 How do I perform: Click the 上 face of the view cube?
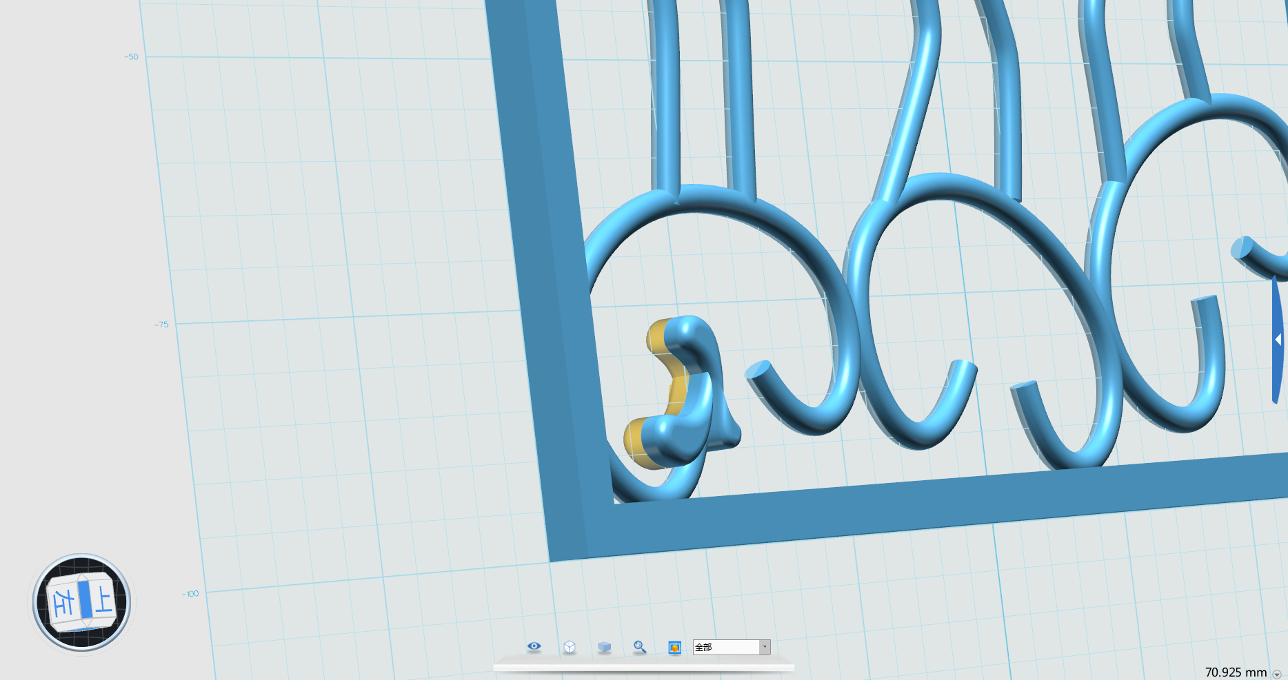point(103,599)
